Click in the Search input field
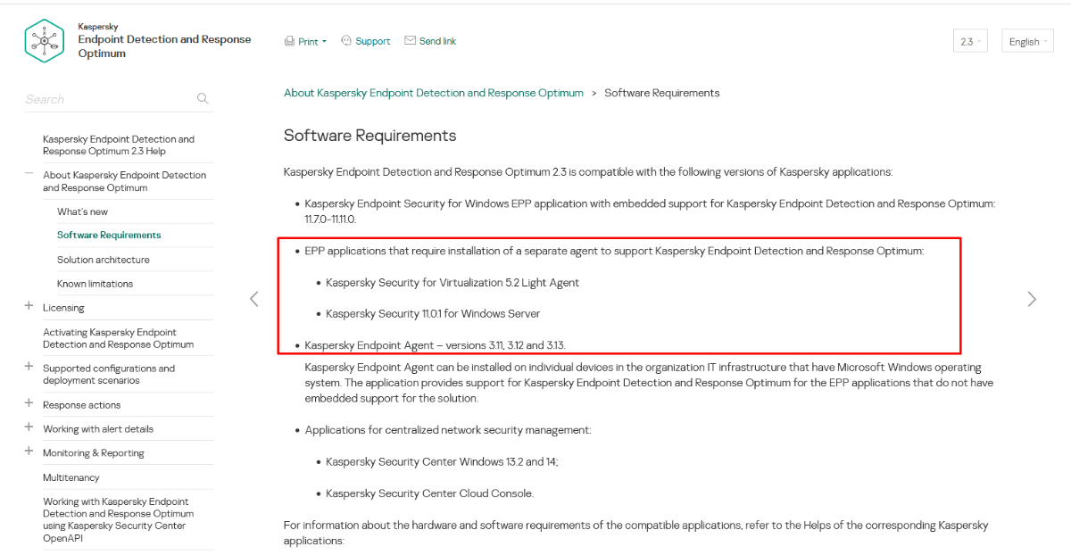The image size is (1071, 555). click(107, 99)
